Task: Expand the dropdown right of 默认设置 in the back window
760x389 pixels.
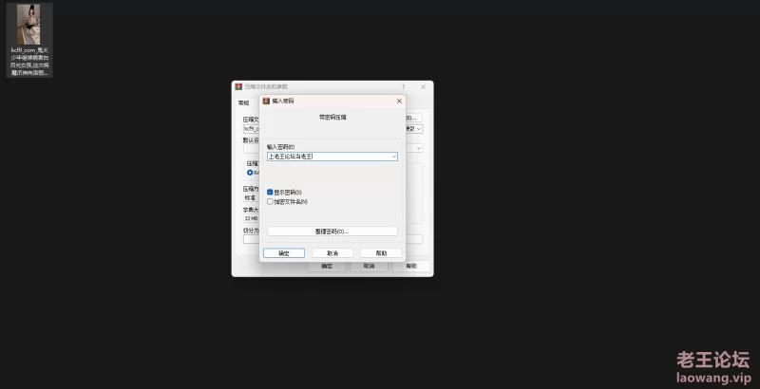Action: [419, 148]
